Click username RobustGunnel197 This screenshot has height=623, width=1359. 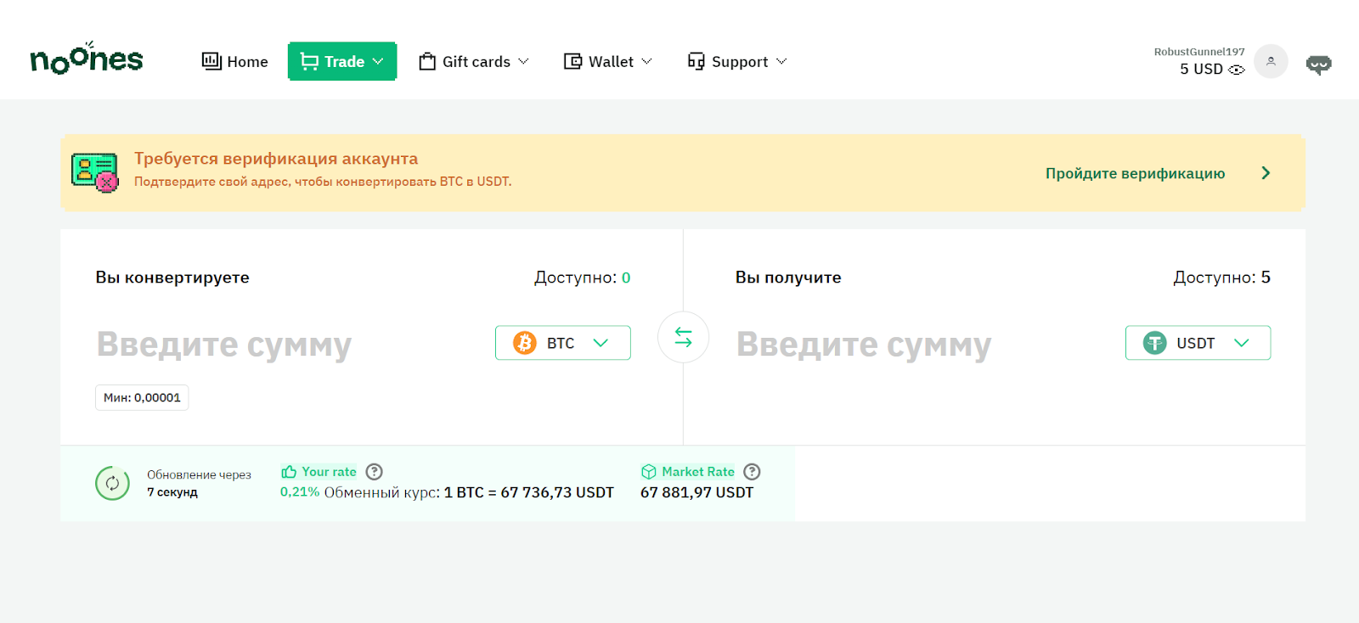click(x=1198, y=52)
